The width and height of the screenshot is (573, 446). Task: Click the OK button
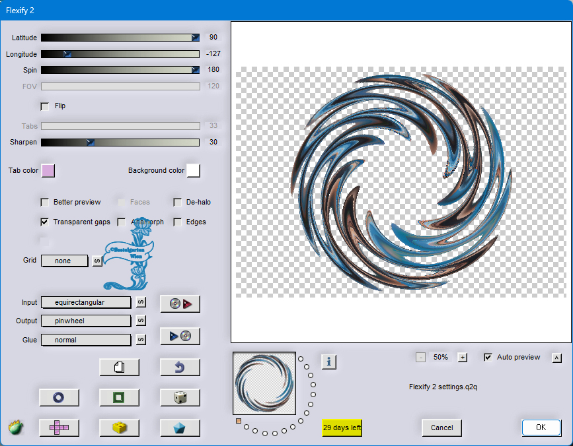[x=541, y=428]
